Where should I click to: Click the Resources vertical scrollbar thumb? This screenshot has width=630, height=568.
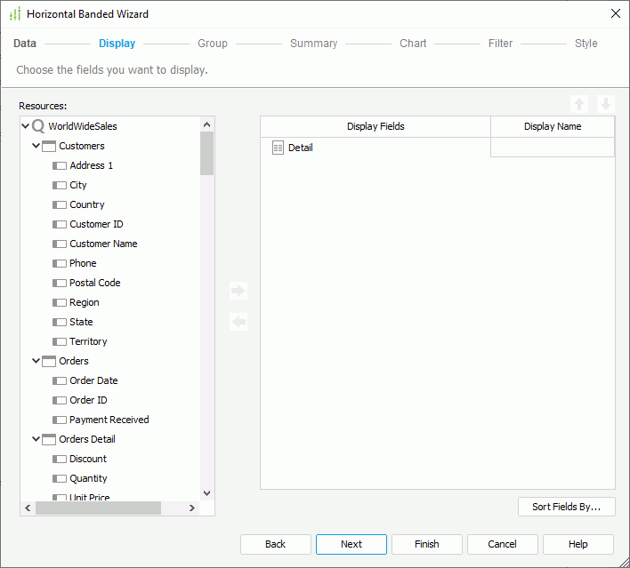(x=206, y=153)
